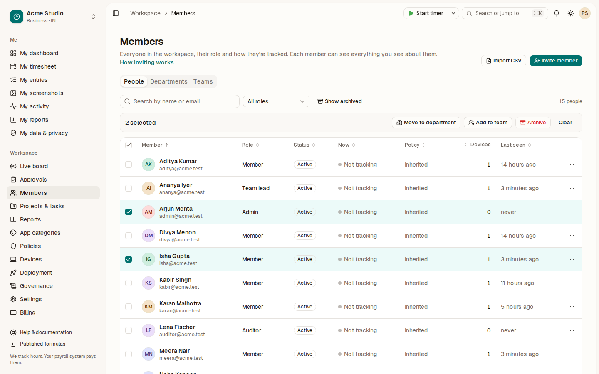Expand the Start timer dropdown arrow
The width and height of the screenshot is (599, 374).
click(453, 13)
